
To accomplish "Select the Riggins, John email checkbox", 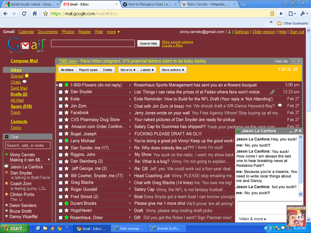I will [61, 155].
